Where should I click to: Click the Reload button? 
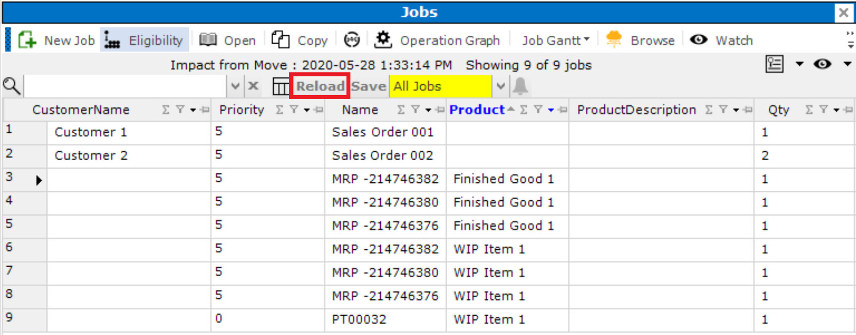320,86
